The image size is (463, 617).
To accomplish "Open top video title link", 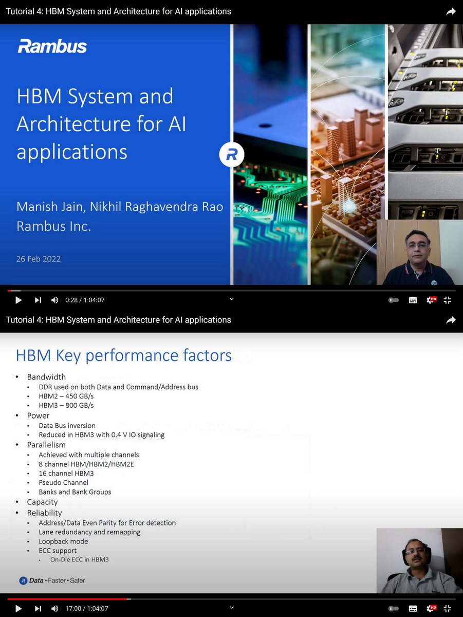I will [118, 11].
